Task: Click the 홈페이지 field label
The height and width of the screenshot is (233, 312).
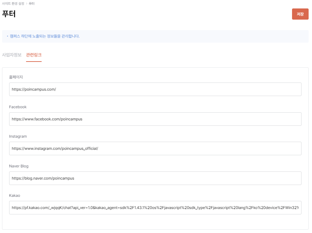Action: pyautogui.click(x=16, y=77)
